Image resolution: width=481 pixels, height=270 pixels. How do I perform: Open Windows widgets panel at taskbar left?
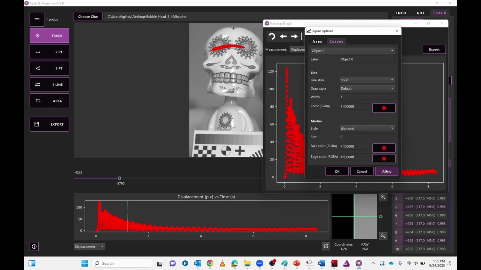pyautogui.click(x=32, y=263)
